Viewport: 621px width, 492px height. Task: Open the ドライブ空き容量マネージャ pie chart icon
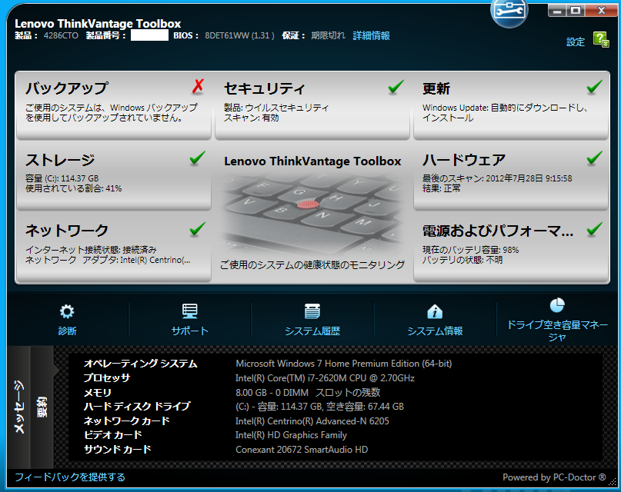coord(557,305)
